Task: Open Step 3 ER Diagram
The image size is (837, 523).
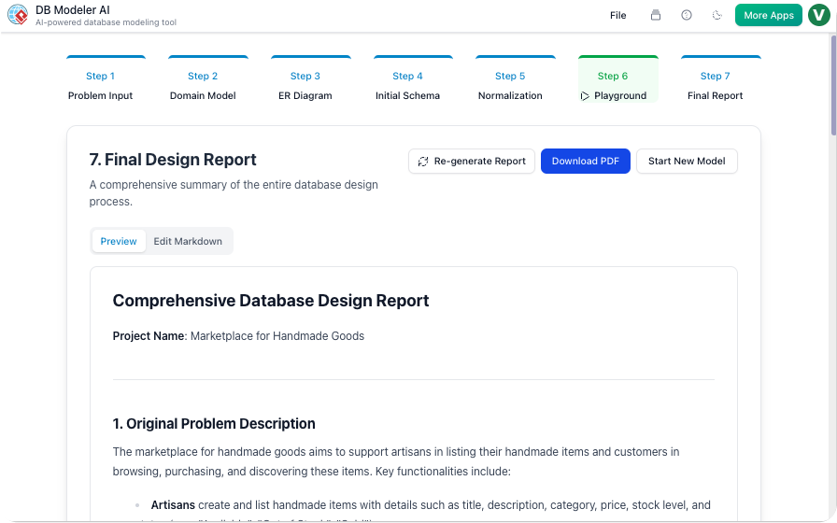Action: [305, 85]
